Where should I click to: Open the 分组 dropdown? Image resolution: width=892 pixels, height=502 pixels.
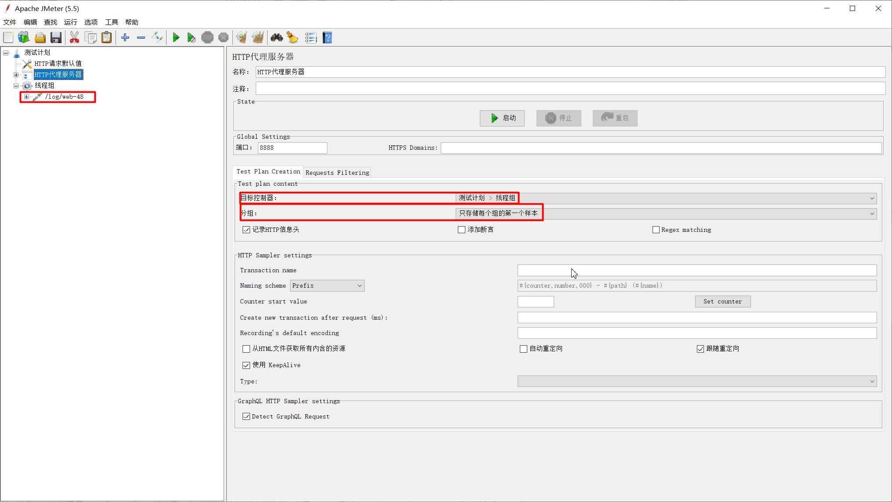tap(666, 213)
